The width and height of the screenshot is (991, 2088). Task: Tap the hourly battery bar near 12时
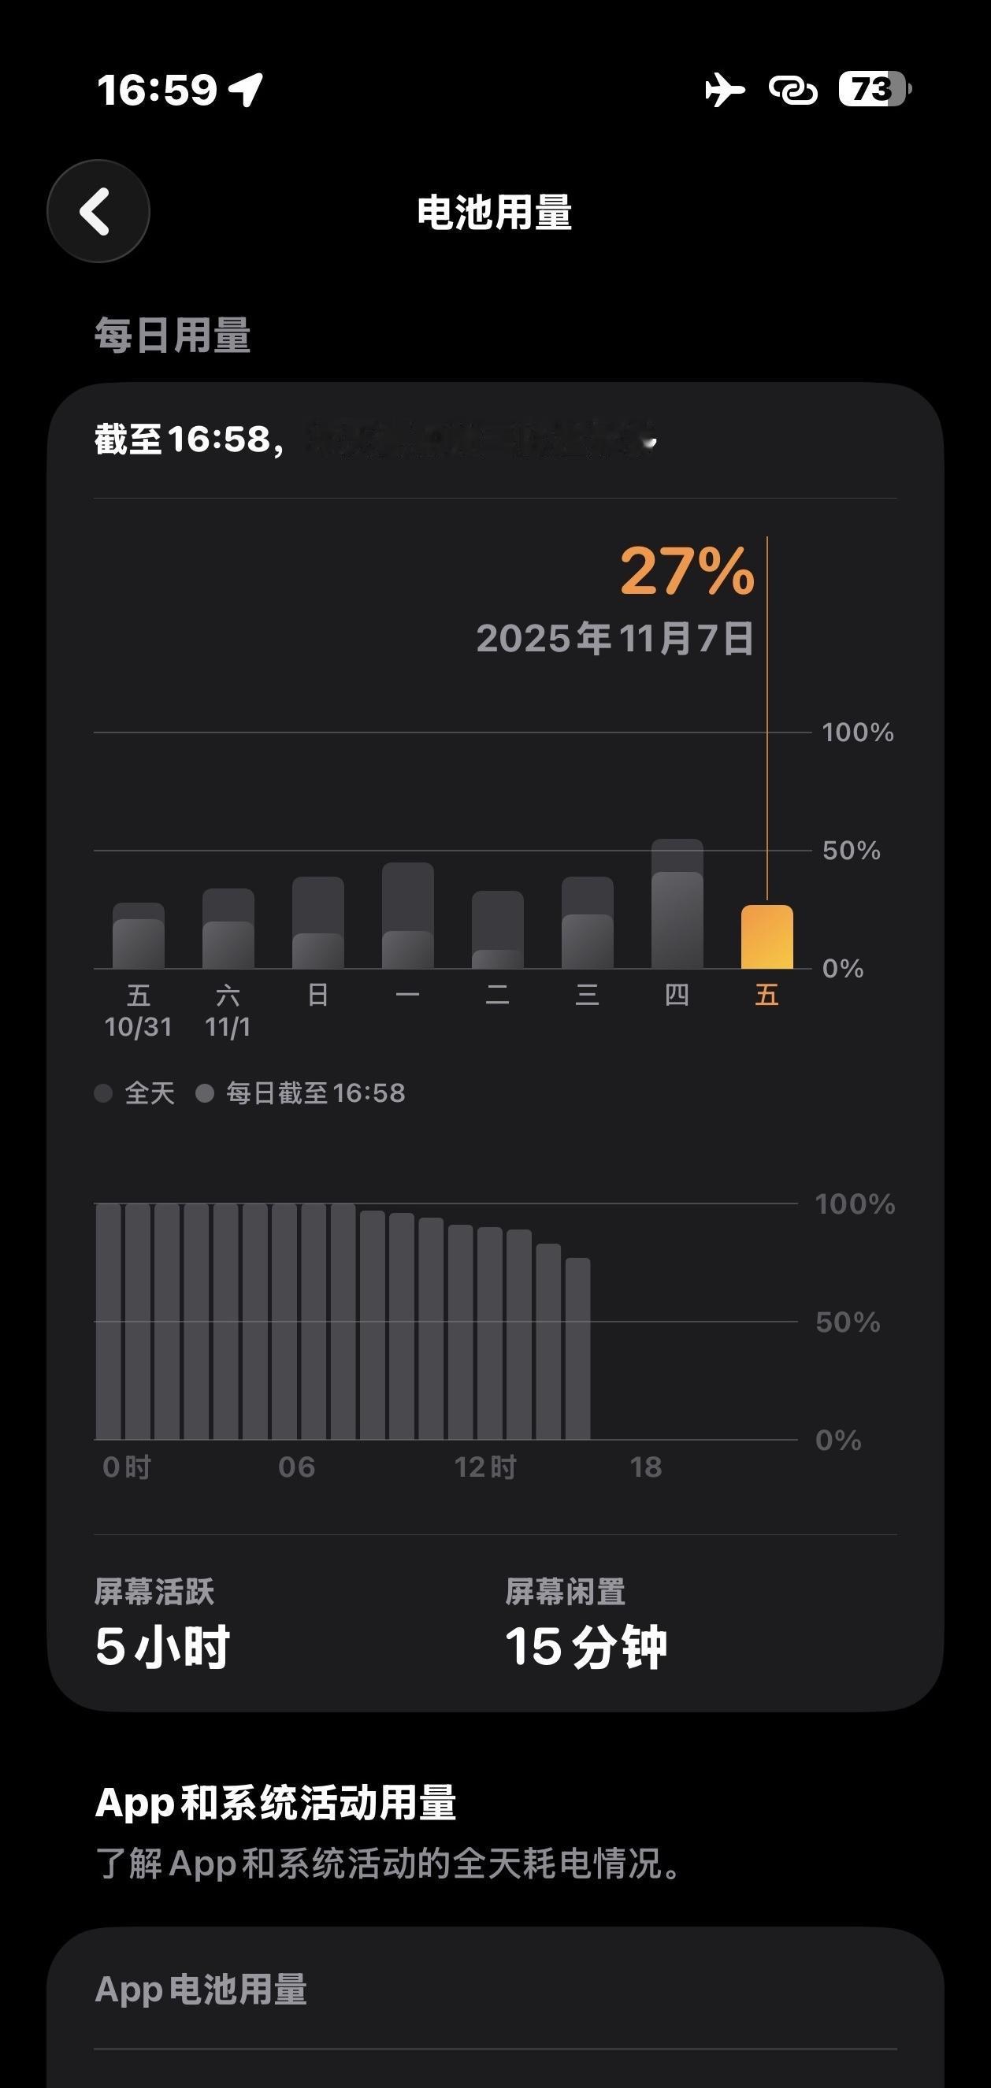point(461,1332)
